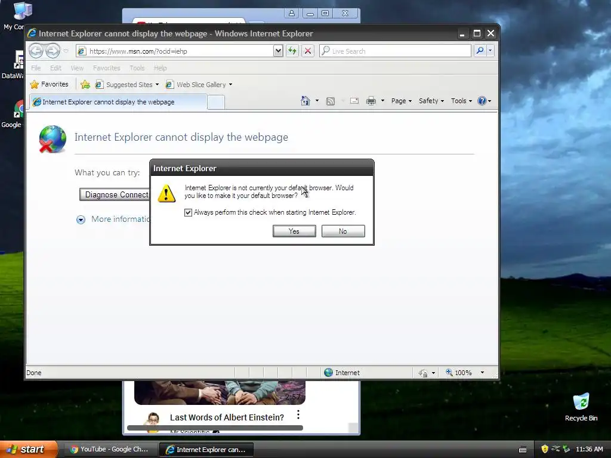Screen dimensions: 611x458
Task: Open the Recycle Bin desktop icon
Action: point(581,407)
